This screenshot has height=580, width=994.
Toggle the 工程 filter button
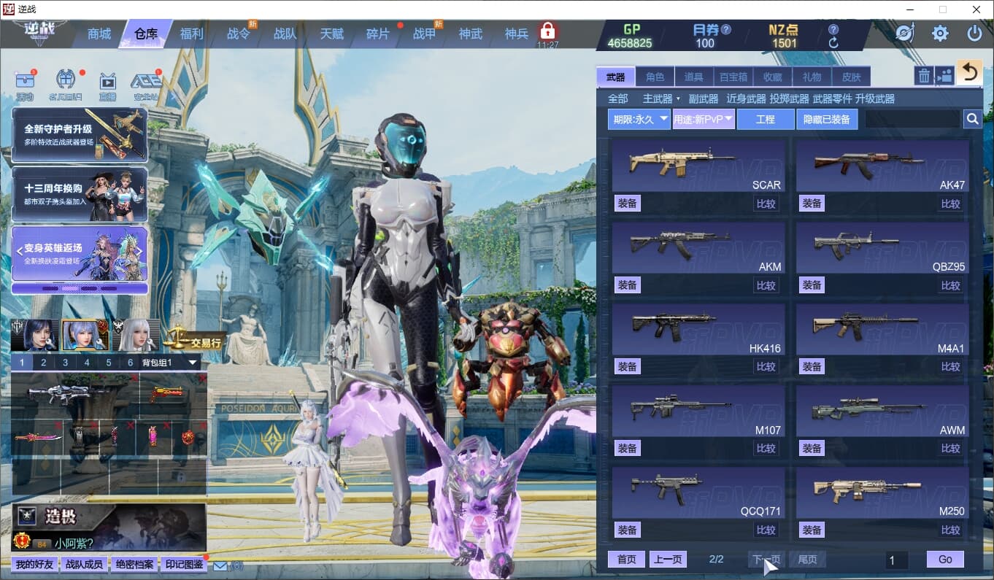coord(766,119)
